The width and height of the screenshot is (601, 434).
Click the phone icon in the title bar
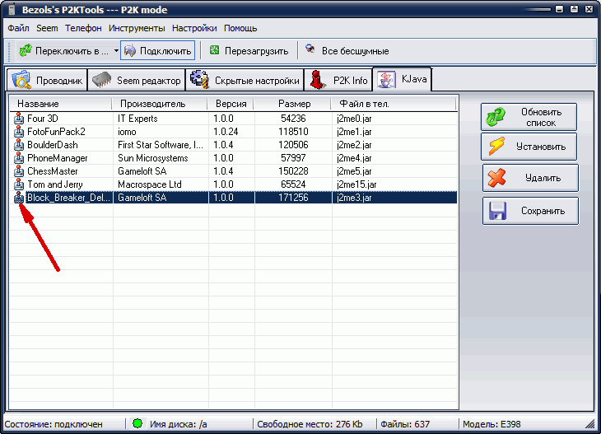[12, 9]
